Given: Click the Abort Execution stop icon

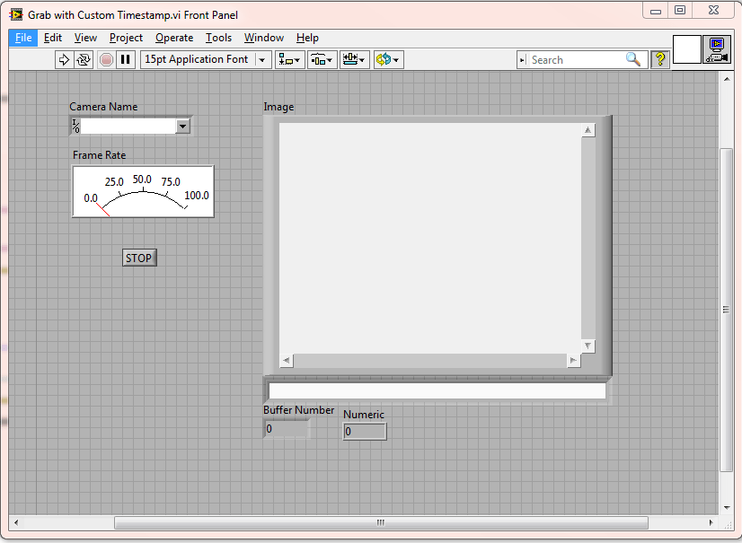Looking at the screenshot, I should click(x=107, y=59).
